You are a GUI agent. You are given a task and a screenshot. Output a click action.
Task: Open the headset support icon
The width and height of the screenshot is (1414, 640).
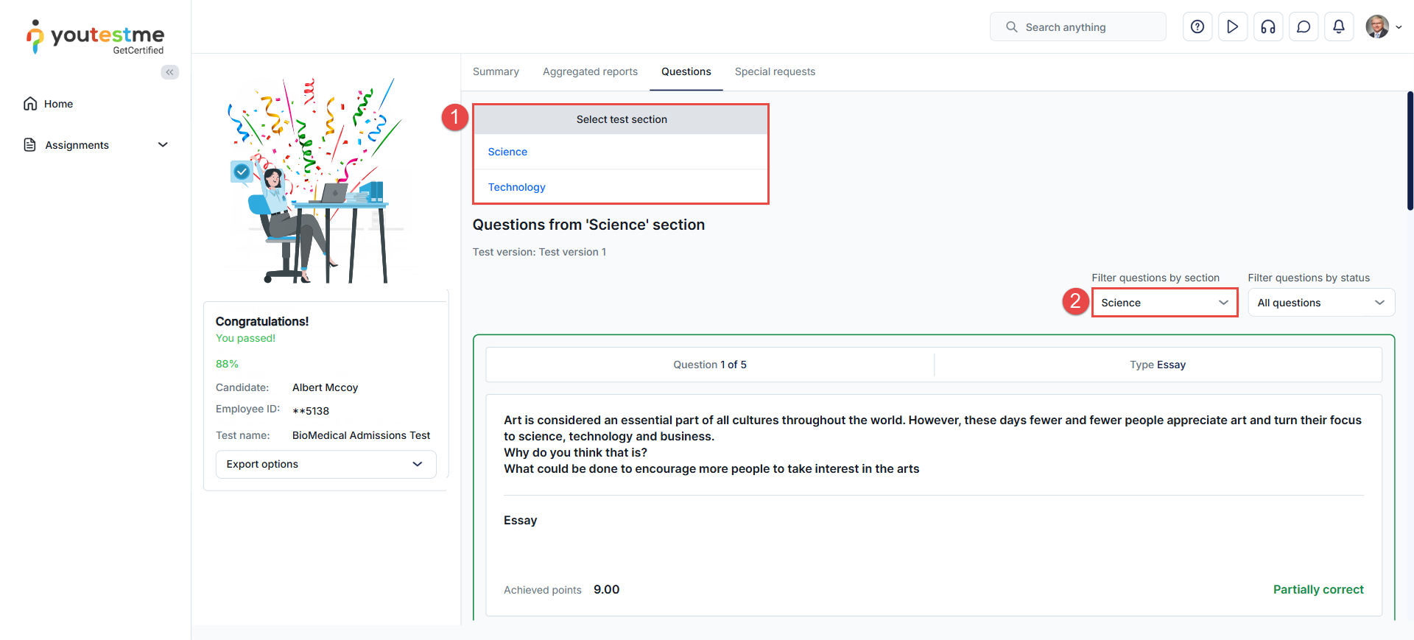(1268, 27)
